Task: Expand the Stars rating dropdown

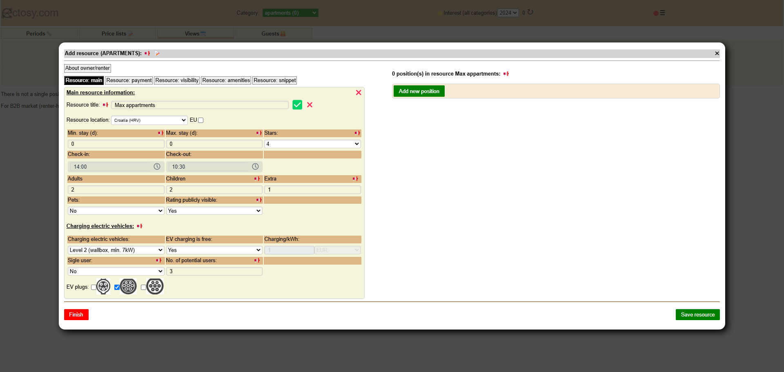Action: coord(312,144)
